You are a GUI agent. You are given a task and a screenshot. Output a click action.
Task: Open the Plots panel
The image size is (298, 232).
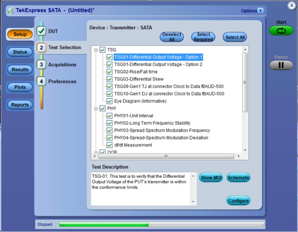20,87
